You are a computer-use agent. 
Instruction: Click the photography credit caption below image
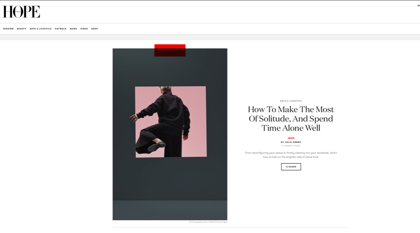(208, 222)
